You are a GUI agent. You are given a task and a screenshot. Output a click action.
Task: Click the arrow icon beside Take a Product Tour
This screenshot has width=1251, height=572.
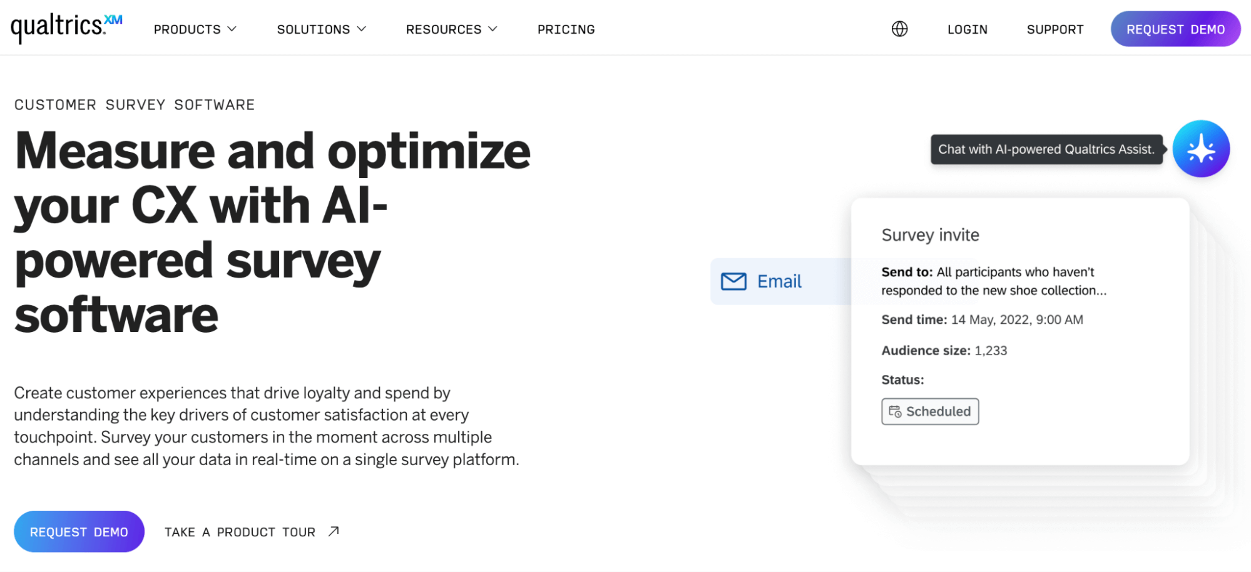(334, 531)
